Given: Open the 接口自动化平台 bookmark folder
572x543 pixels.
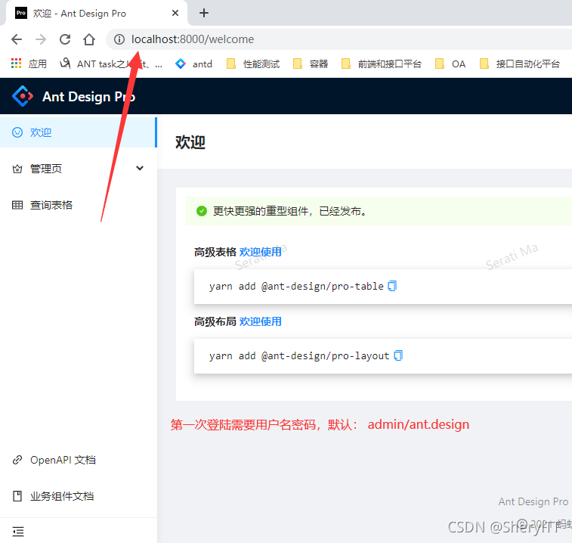Looking at the screenshot, I should pyautogui.click(x=519, y=64).
